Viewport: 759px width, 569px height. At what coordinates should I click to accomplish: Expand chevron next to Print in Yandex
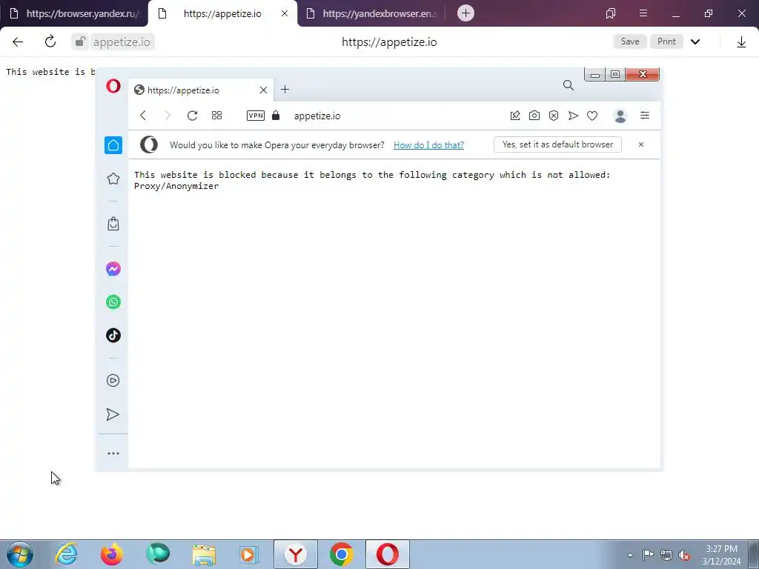click(x=695, y=41)
